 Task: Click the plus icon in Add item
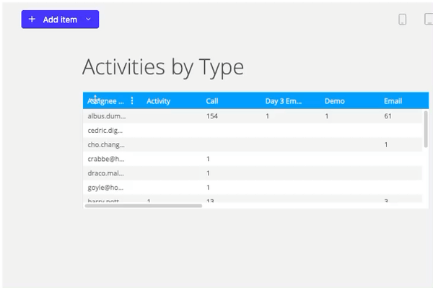click(32, 19)
